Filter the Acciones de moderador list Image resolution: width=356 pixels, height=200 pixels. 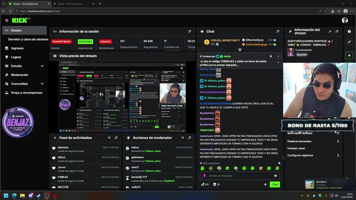coord(183,138)
